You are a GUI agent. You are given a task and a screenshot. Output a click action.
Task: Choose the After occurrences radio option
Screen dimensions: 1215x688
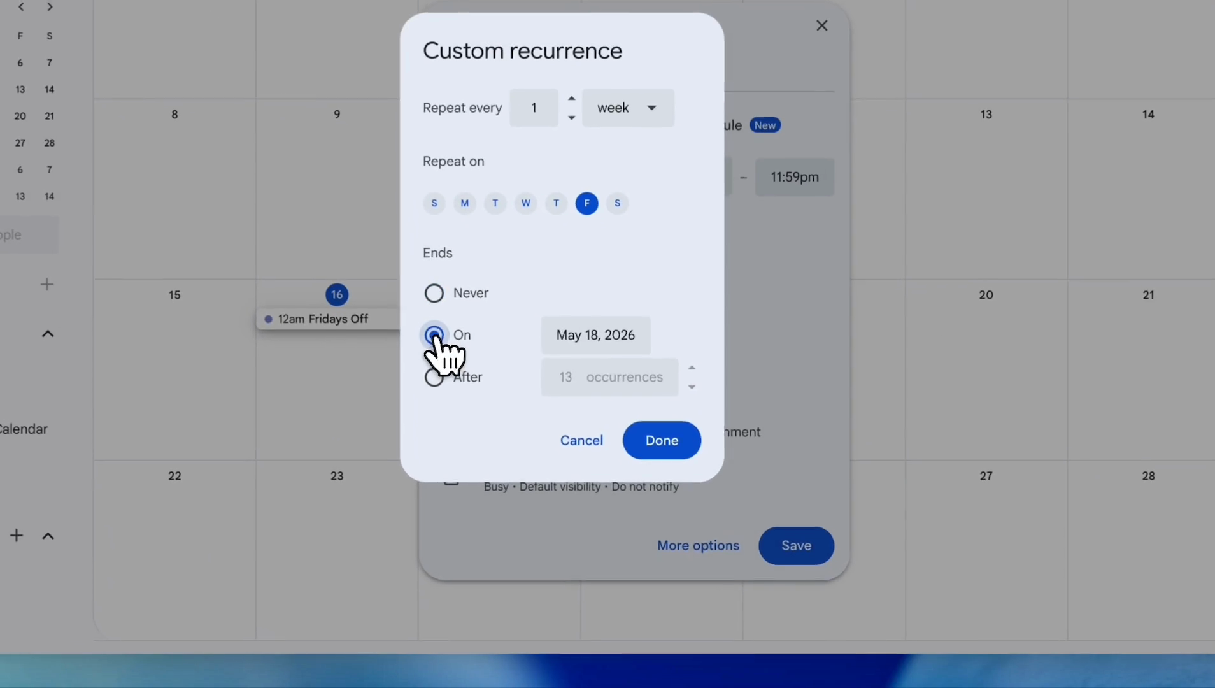click(x=434, y=377)
